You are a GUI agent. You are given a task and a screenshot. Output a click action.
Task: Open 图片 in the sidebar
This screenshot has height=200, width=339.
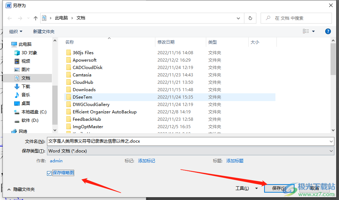(x=22, y=70)
